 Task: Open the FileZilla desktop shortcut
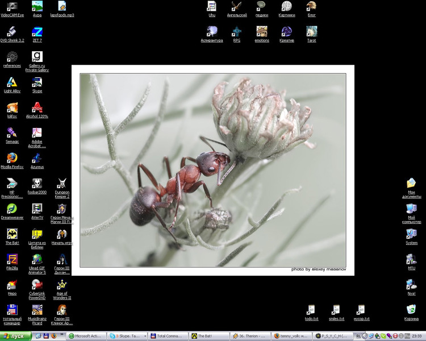coord(12,262)
